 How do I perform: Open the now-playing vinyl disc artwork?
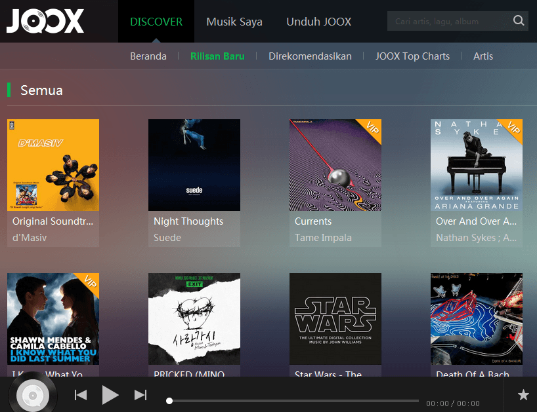(33, 394)
